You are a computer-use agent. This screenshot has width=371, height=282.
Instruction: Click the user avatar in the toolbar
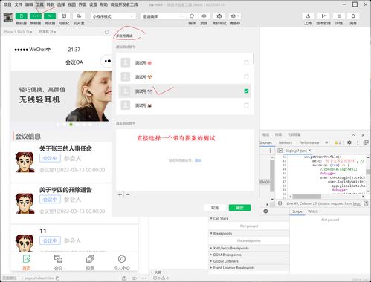pyautogui.click(x=8, y=17)
